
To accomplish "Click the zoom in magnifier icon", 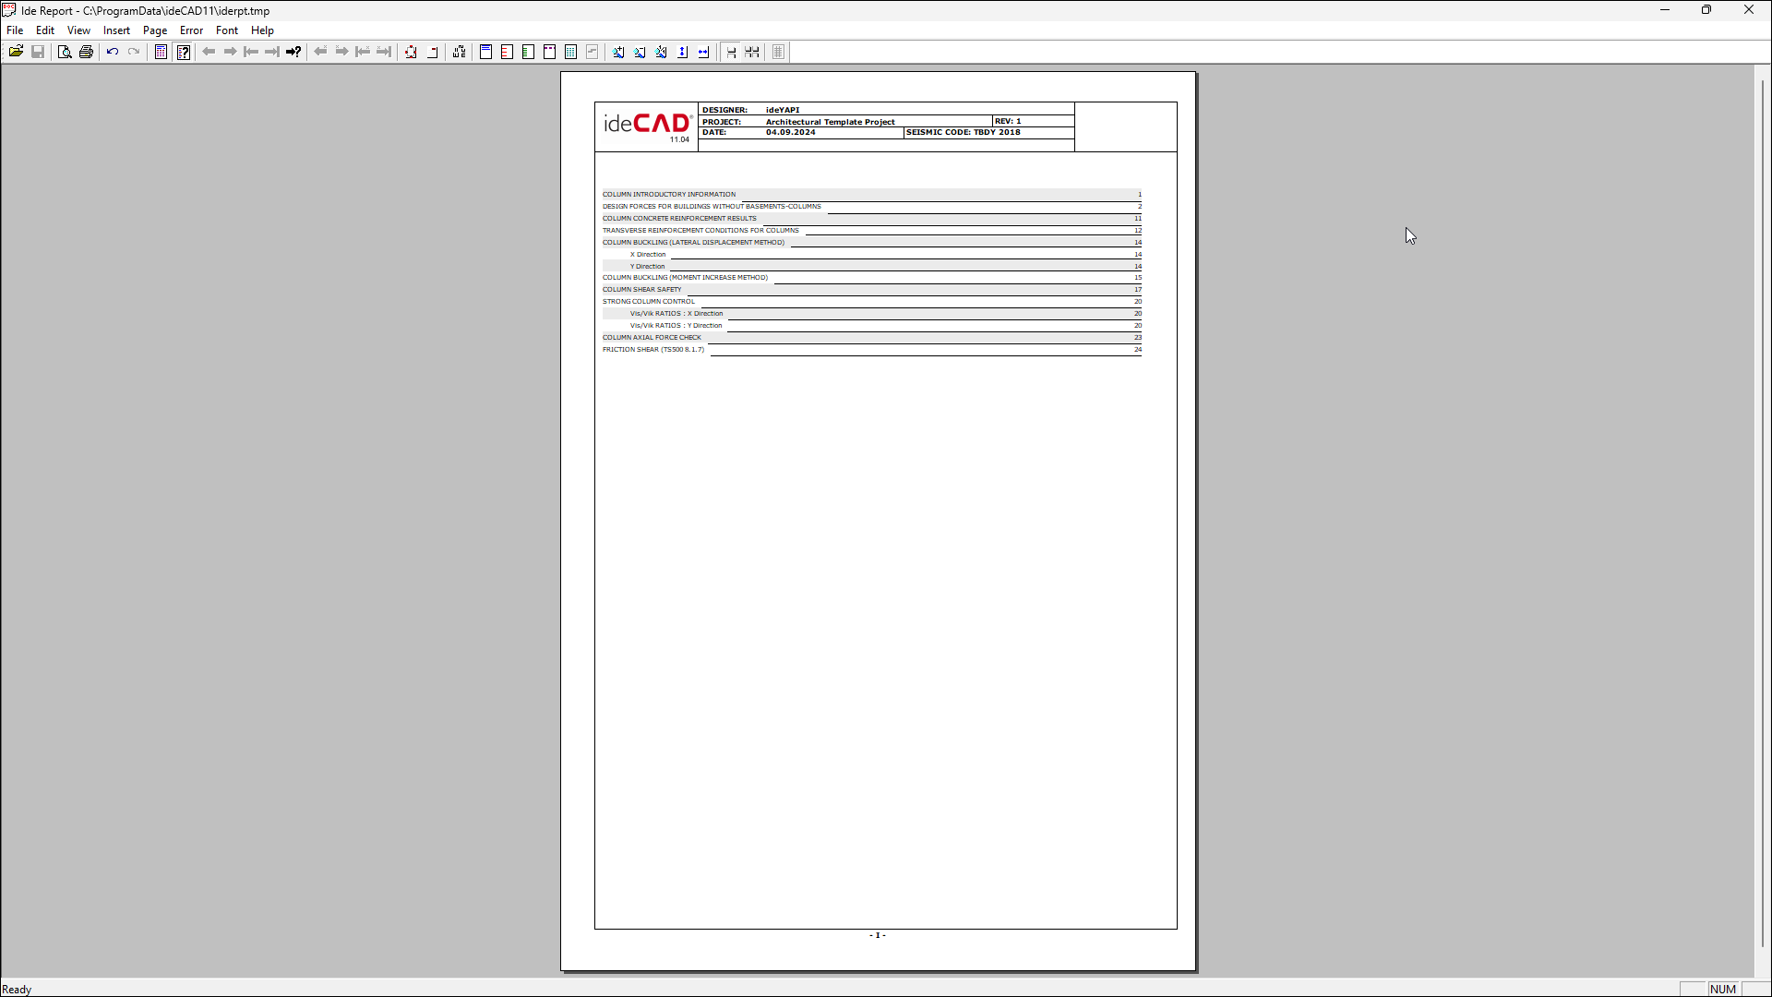I will pyautogui.click(x=618, y=52).
